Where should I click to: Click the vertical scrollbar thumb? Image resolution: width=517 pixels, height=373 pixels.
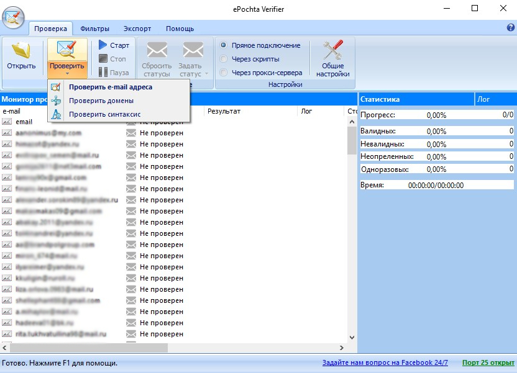[x=352, y=141]
